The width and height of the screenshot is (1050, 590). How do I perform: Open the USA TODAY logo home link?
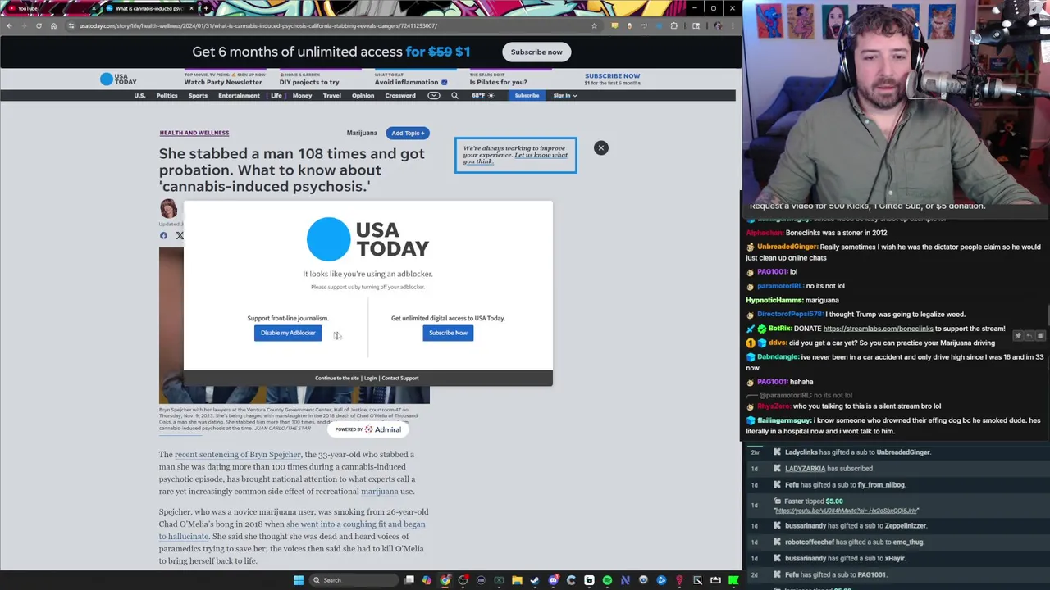(118, 79)
